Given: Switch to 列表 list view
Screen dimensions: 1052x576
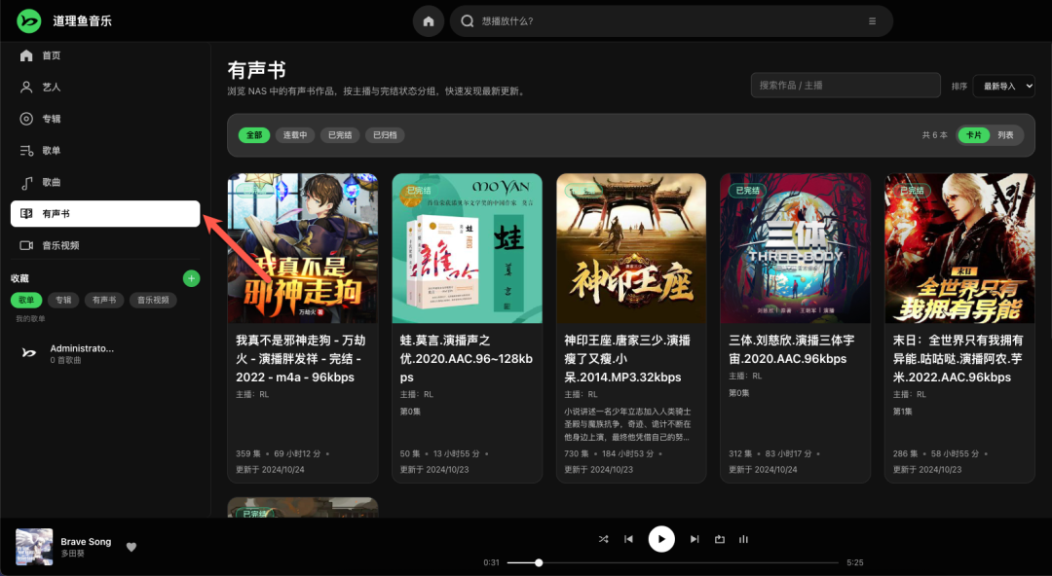Looking at the screenshot, I should click(x=1005, y=135).
